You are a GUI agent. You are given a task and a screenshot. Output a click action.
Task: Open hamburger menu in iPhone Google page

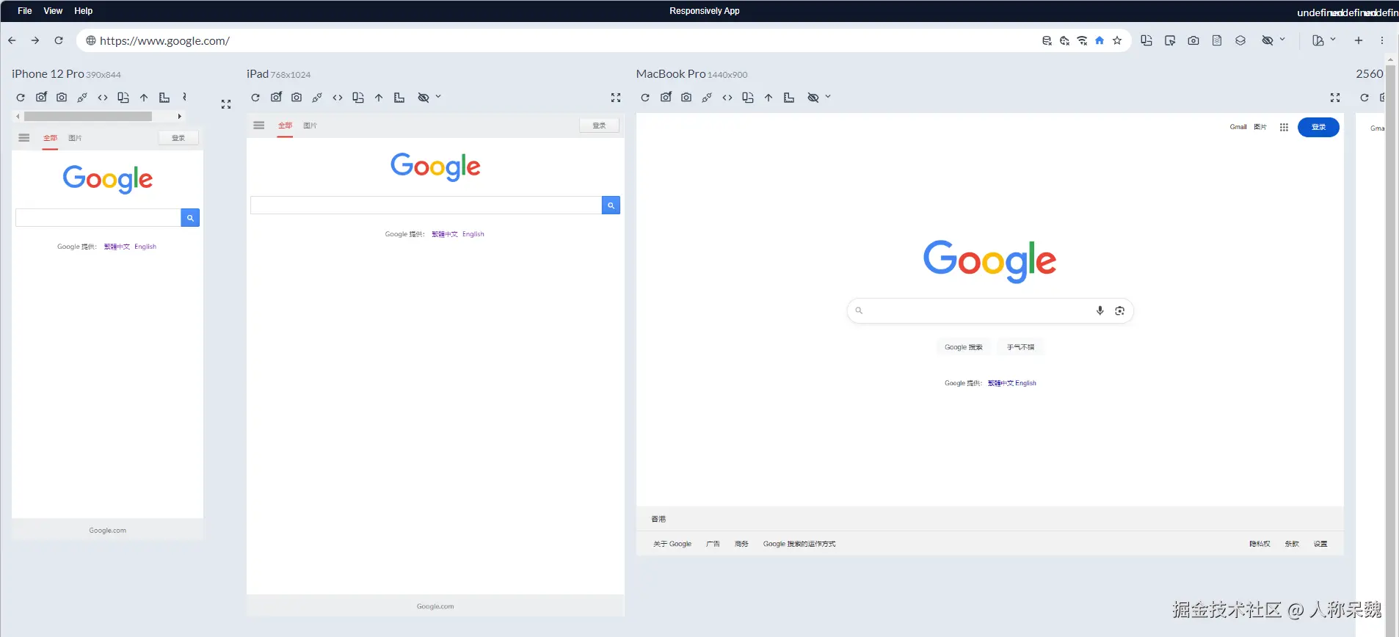click(x=24, y=138)
